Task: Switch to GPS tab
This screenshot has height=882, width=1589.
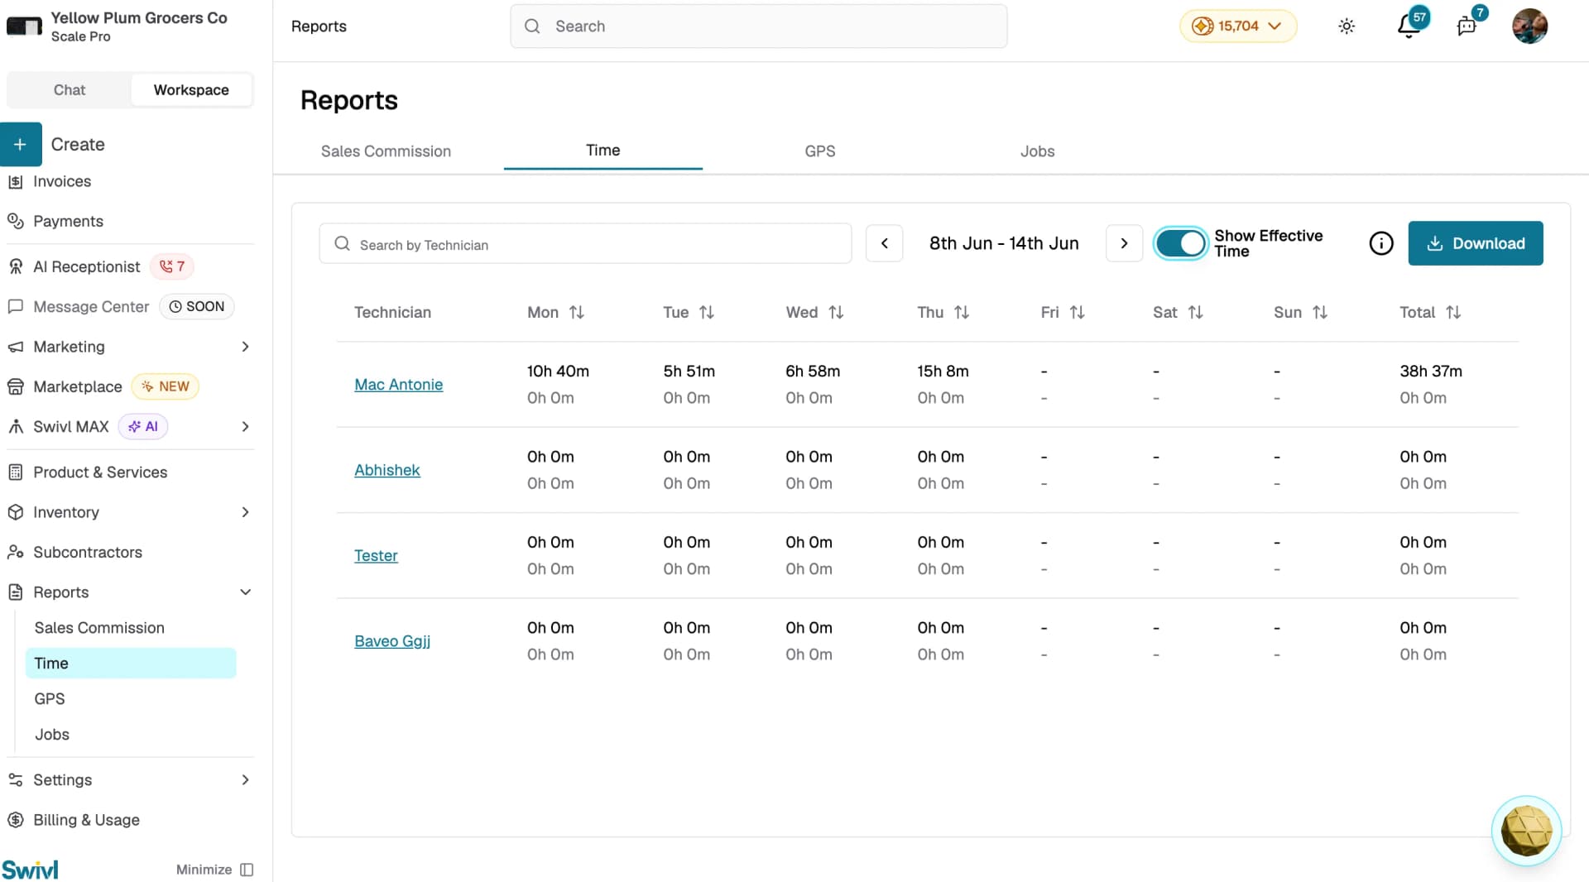Action: click(819, 151)
